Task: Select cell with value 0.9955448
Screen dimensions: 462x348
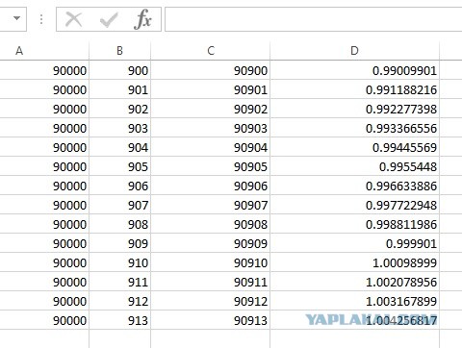Action: click(355, 166)
